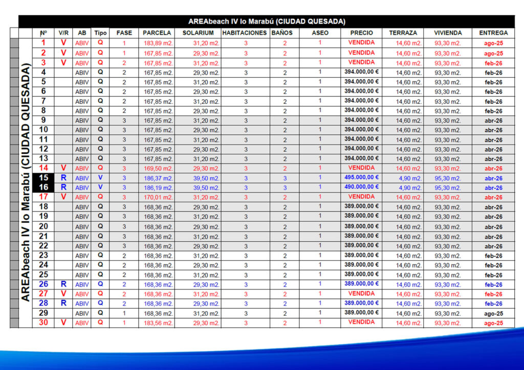Click the 'FASE' column header
This screenshot has height=370, width=524.
124,33
